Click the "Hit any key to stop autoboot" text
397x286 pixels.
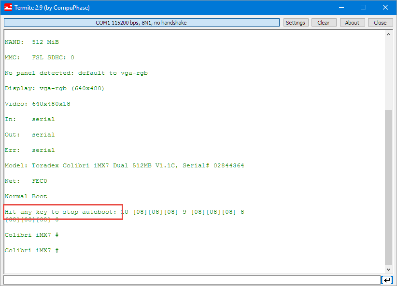point(60,212)
